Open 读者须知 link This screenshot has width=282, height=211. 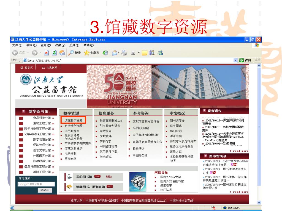(x=175, y=136)
